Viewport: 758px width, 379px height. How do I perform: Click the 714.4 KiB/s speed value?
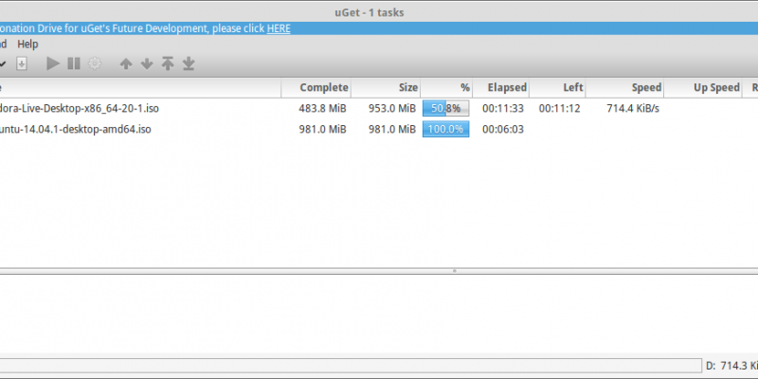(x=633, y=108)
